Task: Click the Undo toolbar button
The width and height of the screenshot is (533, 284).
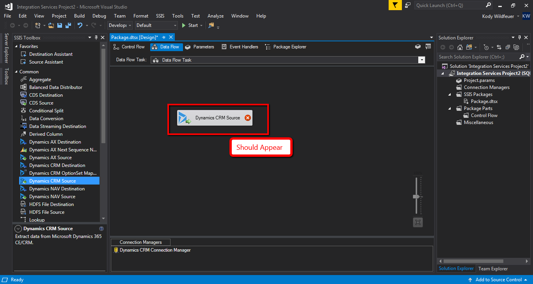Action: (x=80, y=25)
